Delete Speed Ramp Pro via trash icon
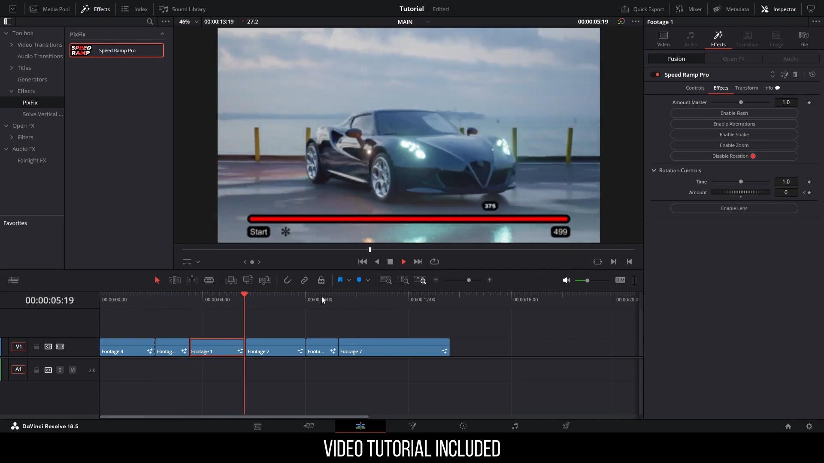 pos(795,75)
